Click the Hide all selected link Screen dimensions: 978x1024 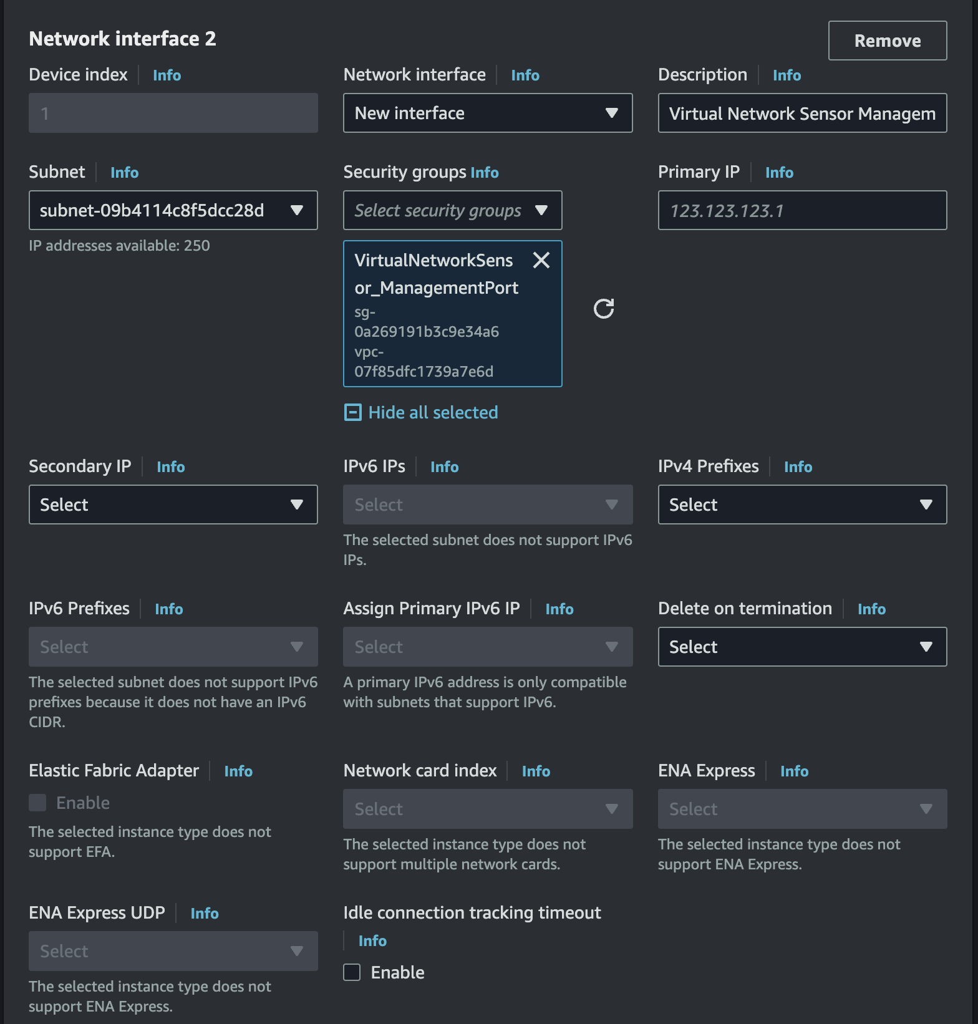coord(433,412)
